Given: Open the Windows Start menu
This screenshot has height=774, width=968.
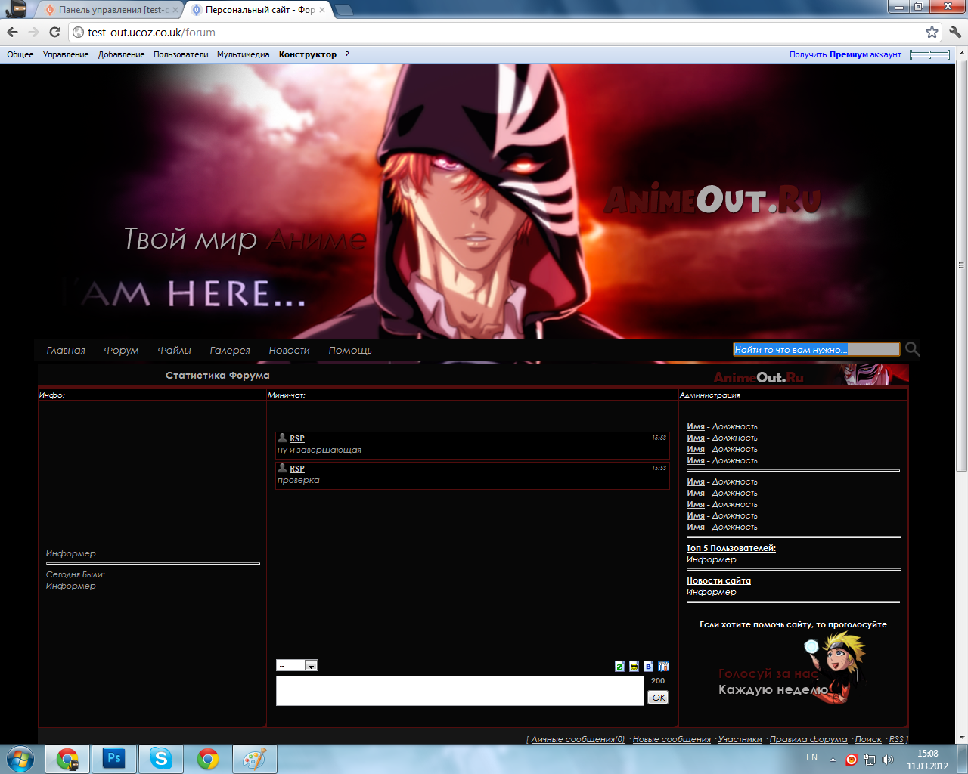Looking at the screenshot, I should [20, 758].
